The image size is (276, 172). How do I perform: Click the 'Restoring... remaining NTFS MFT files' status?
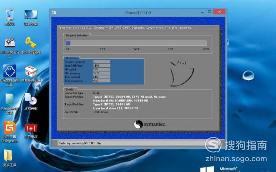click(80, 143)
